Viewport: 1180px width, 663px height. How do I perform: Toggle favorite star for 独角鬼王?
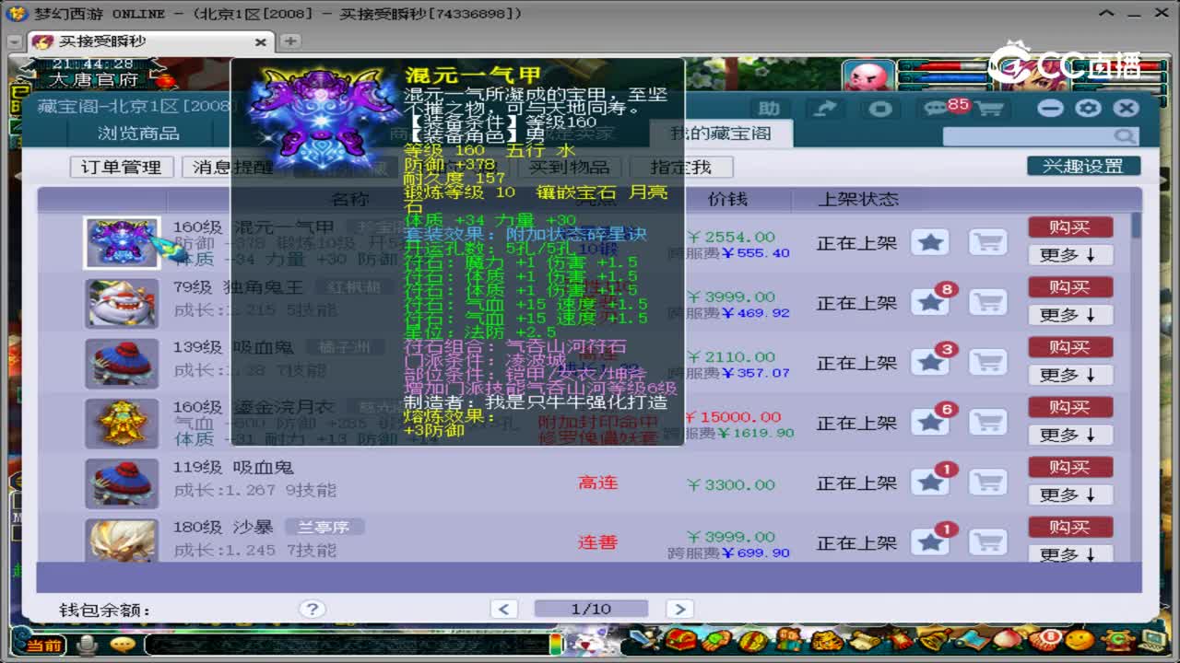tap(930, 302)
